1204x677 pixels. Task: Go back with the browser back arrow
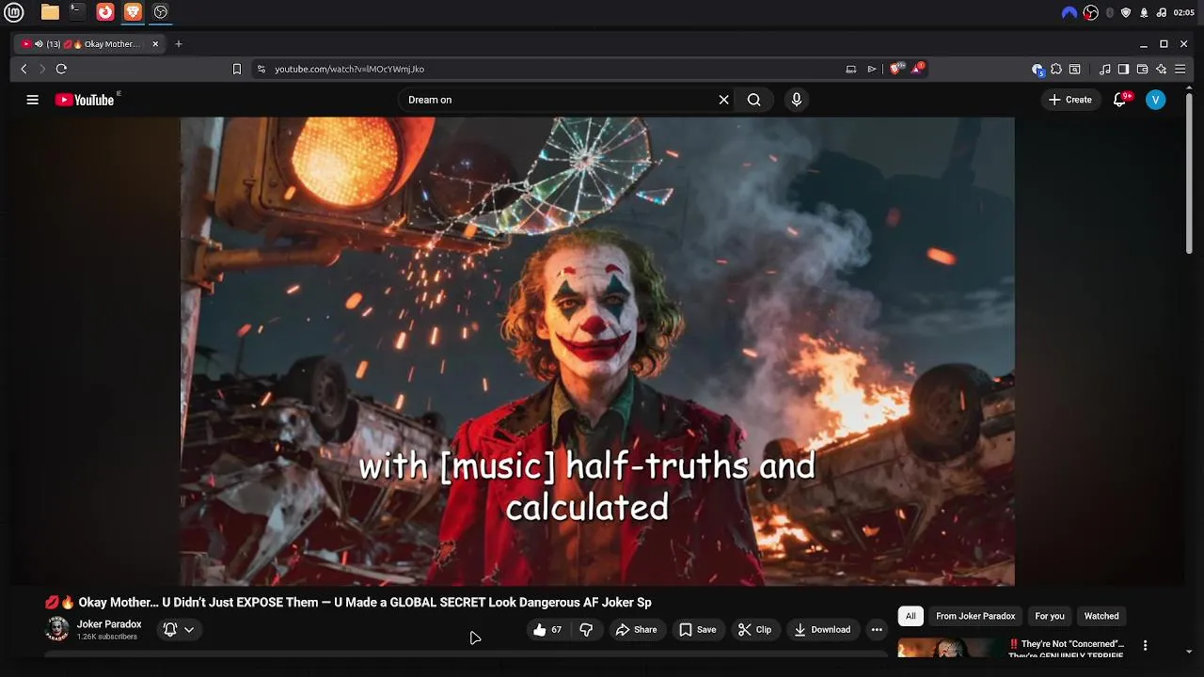[x=24, y=69]
